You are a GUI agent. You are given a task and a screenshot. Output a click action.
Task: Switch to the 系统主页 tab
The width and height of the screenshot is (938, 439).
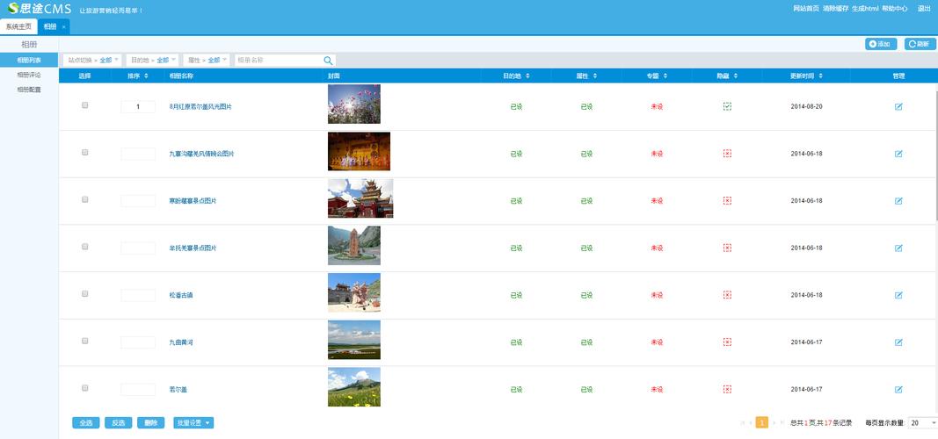point(18,26)
